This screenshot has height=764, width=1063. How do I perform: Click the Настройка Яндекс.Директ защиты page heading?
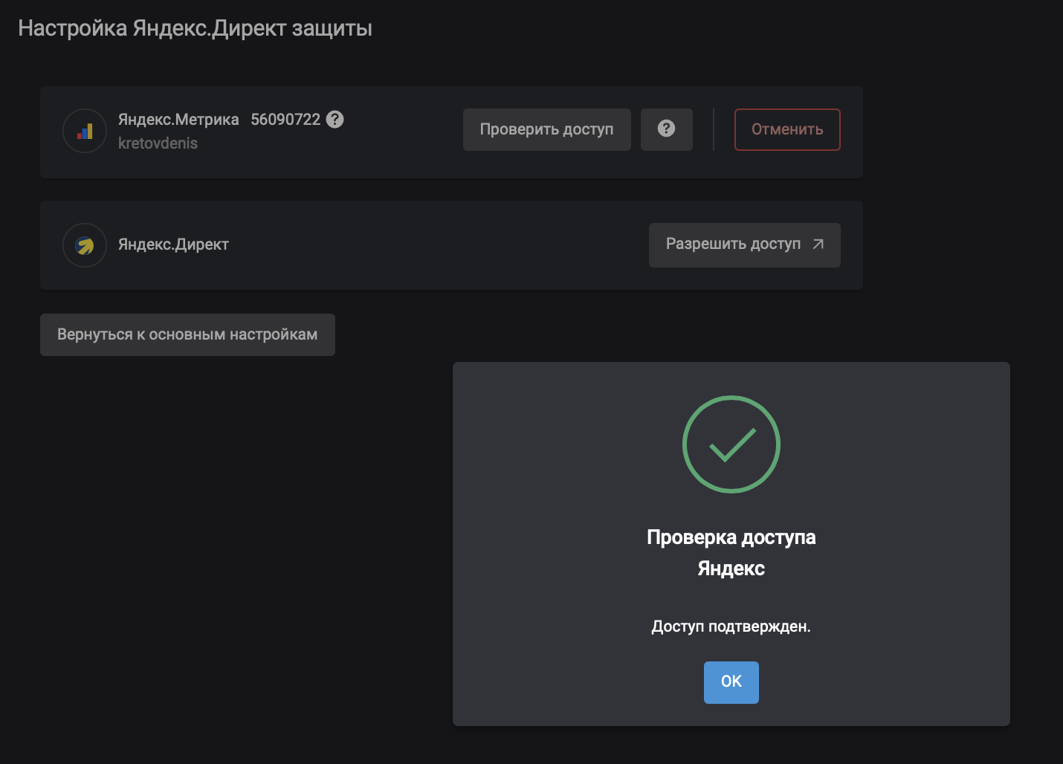click(x=195, y=28)
